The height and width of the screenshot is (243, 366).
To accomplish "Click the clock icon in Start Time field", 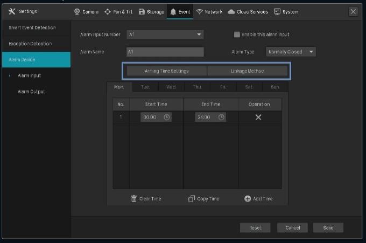I will click(166, 117).
